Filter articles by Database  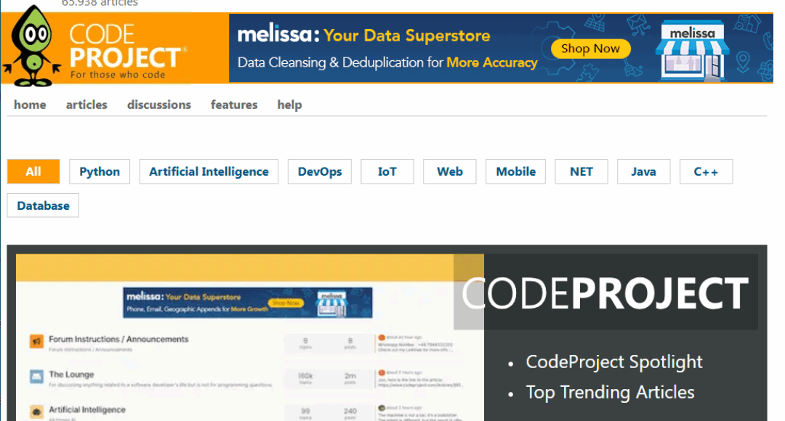pyautogui.click(x=44, y=205)
